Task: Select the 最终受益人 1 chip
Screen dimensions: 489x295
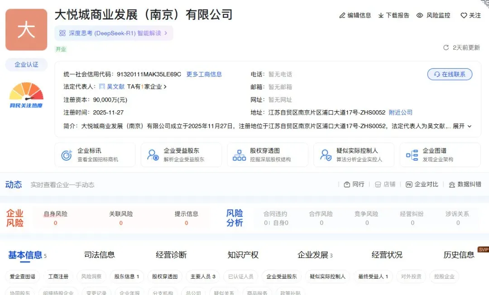Action: [373, 276]
